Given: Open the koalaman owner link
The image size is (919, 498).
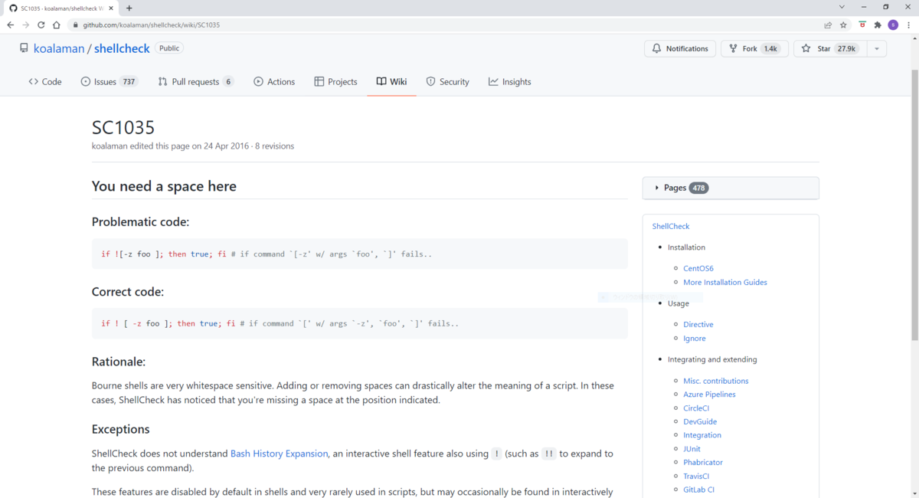Looking at the screenshot, I should [59, 48].
